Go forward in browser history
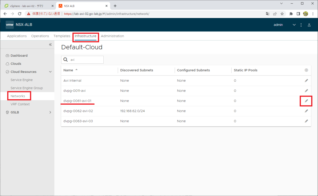Screen dimensions: 318x196 point(12,14)
